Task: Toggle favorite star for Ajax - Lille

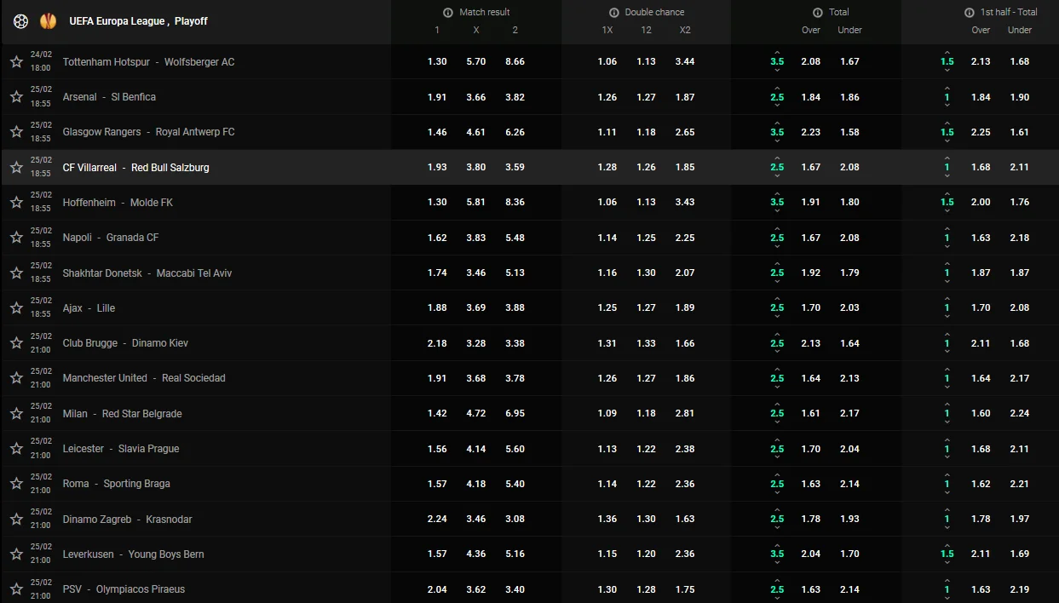Action: [16, 308]
